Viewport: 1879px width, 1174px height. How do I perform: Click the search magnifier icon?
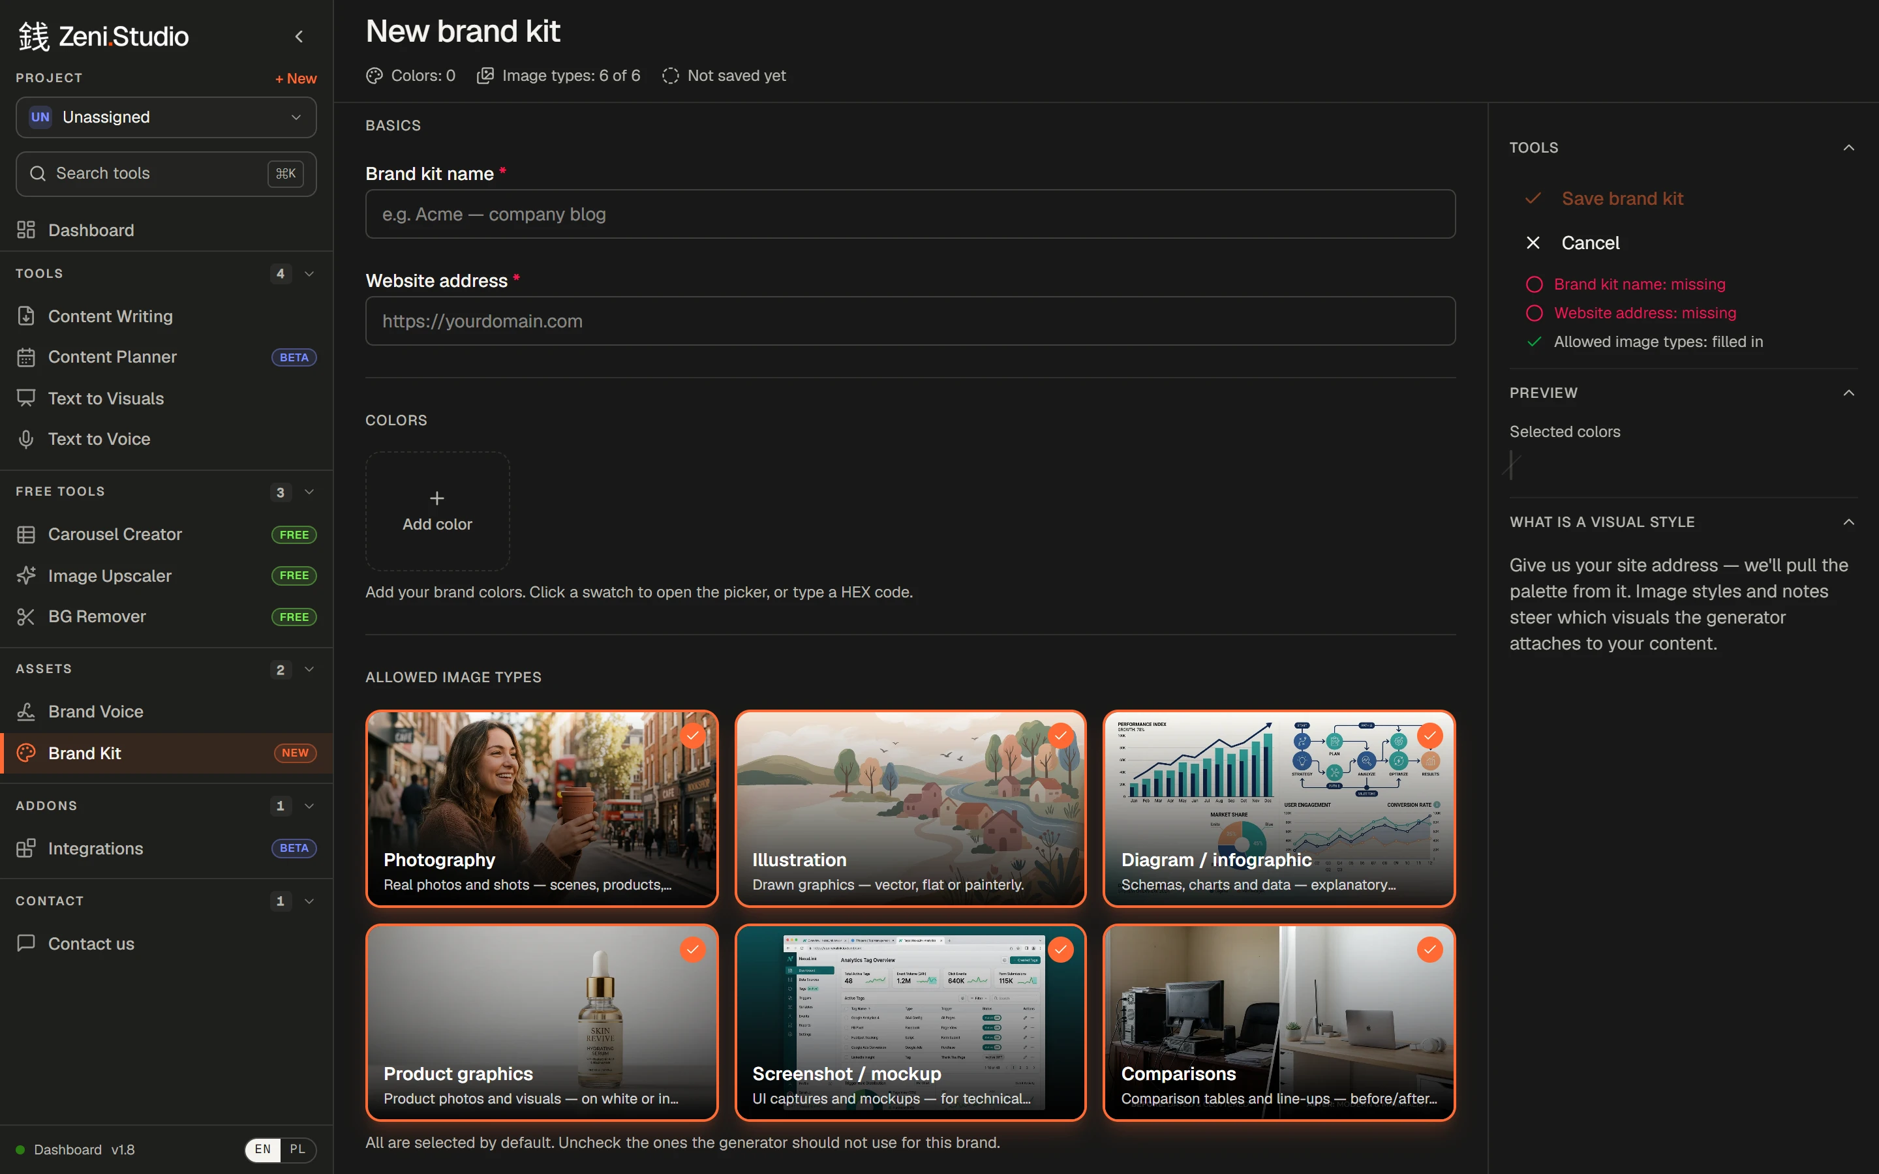37,173
